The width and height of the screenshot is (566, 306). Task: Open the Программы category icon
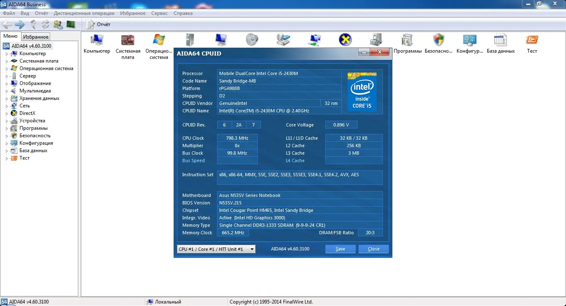(407, 39)
